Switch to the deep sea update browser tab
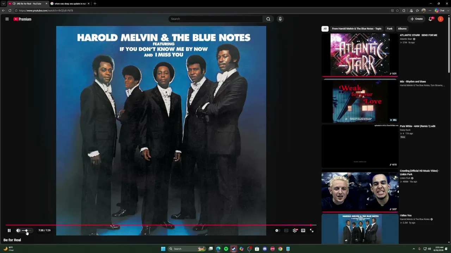This screenshot has width=451, height=253. tap(70, 4)
